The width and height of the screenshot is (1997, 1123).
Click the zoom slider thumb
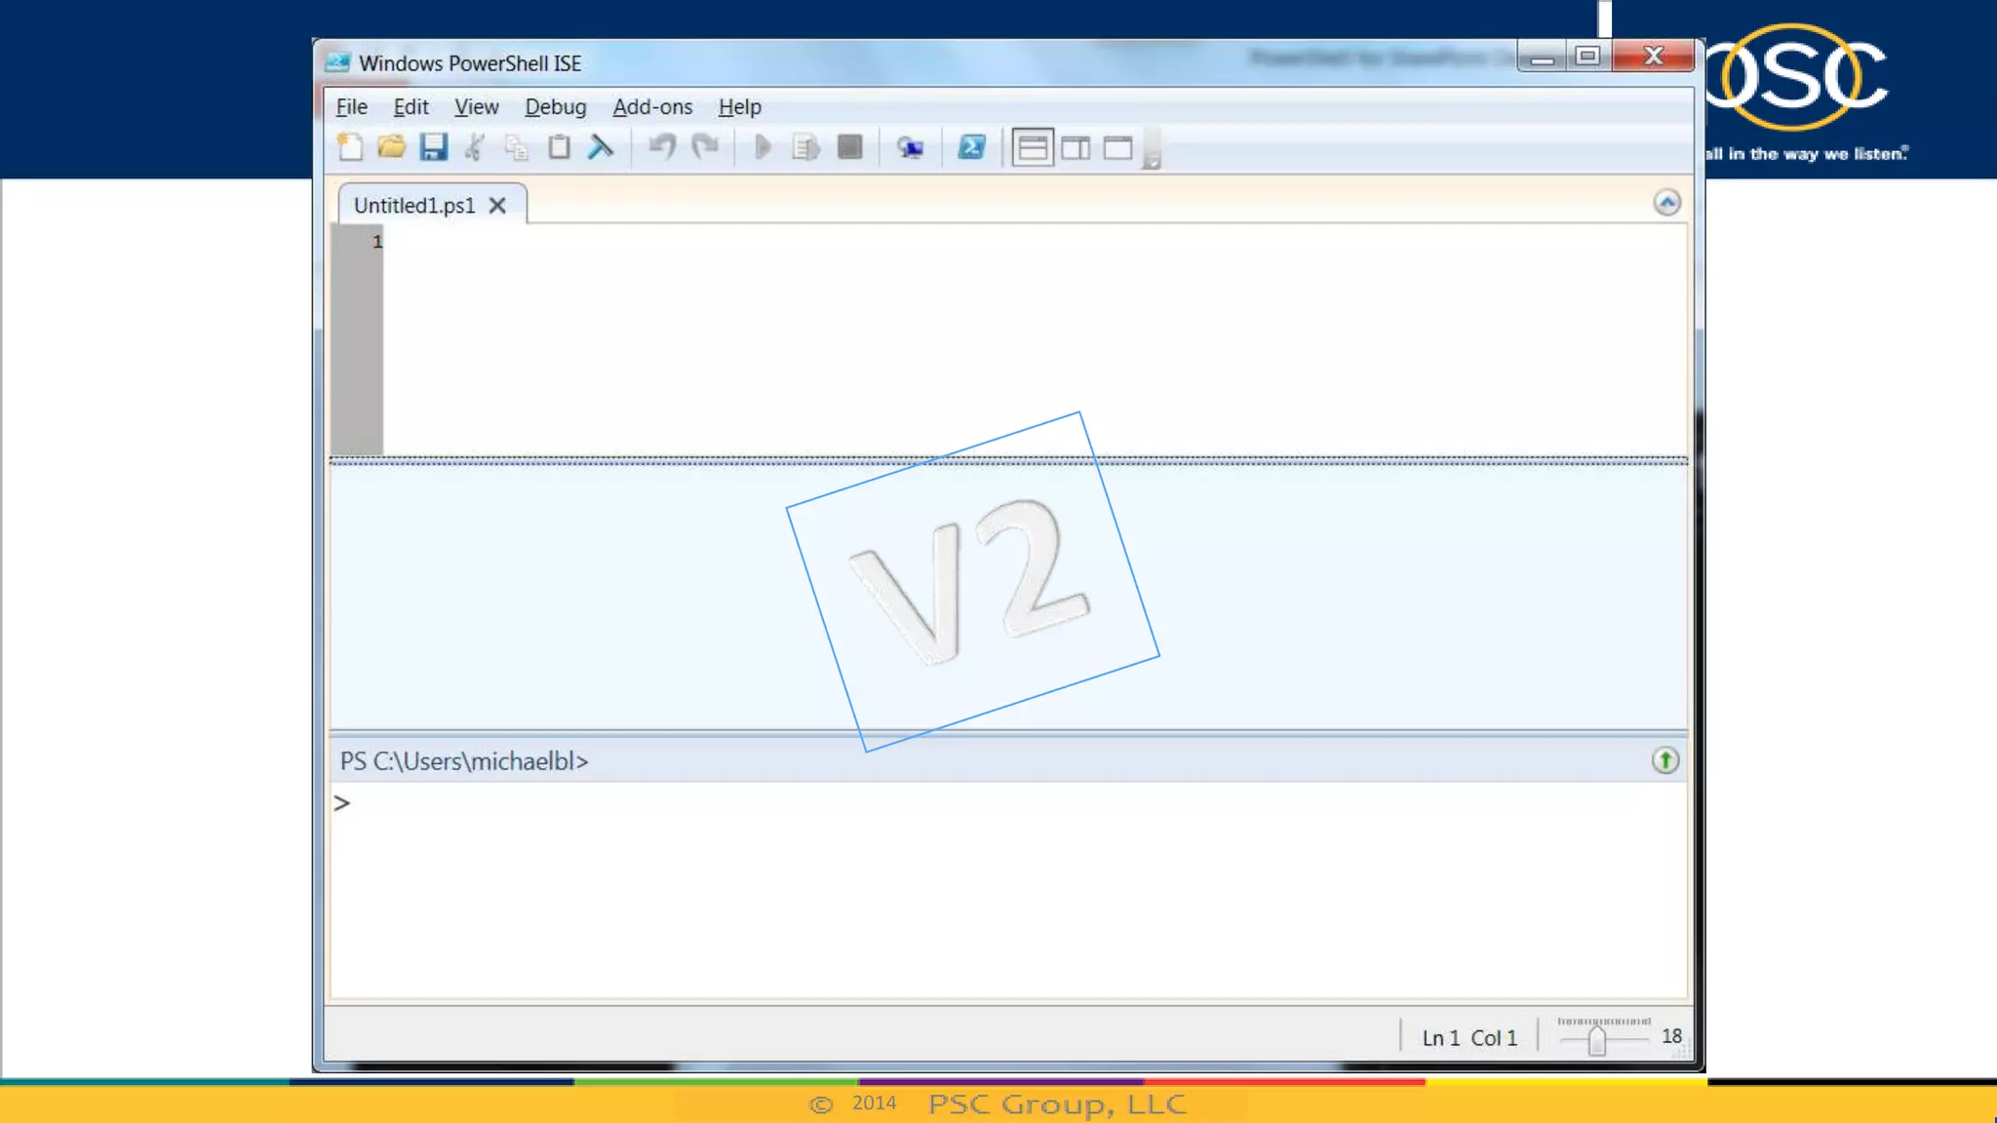click(x=1596, y=1041)
